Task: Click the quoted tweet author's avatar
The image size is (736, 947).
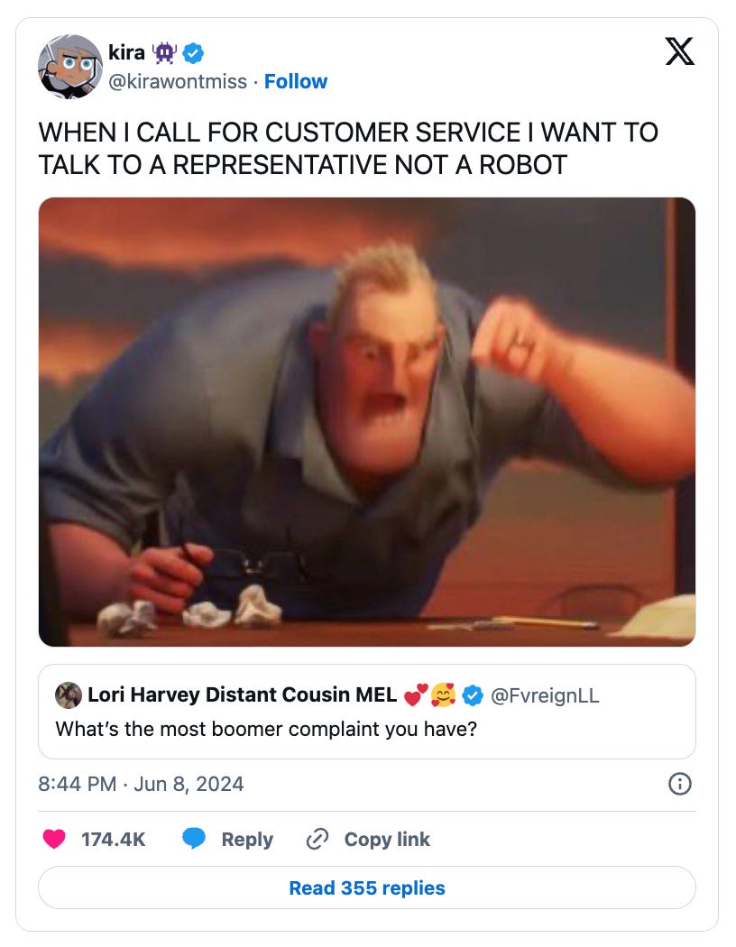Action: pyautogui.click(x=69, y=695)
